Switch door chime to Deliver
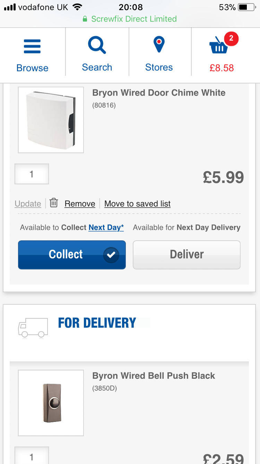Image resolution: width=260 pixels, height=464 pixels. coord(187,255)
